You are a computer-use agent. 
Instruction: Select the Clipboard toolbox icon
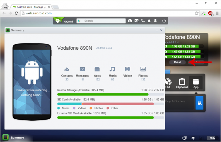point(182,83)
